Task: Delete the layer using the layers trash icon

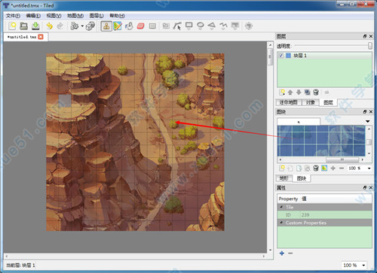Action: point(316,93)
